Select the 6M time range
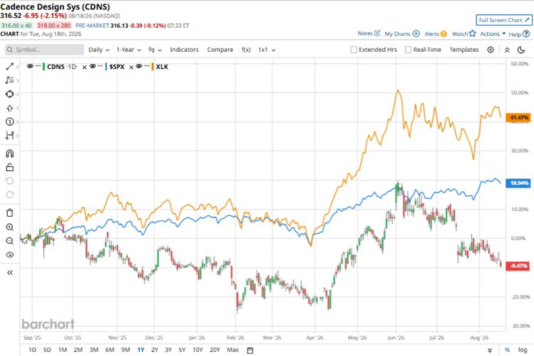 [x=109, y=350]
